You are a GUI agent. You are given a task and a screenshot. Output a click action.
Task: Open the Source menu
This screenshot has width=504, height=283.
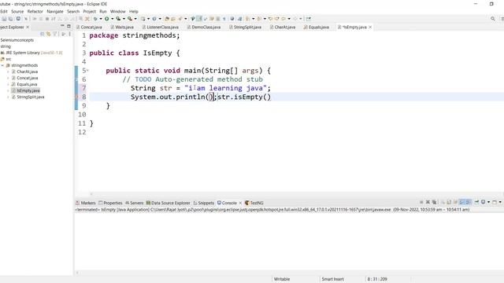click(17, 11)
